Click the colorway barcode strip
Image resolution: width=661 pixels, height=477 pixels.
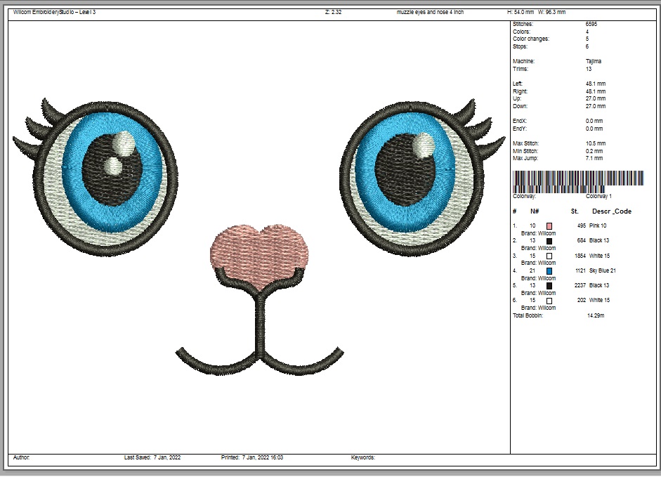[x=578, y=180]
